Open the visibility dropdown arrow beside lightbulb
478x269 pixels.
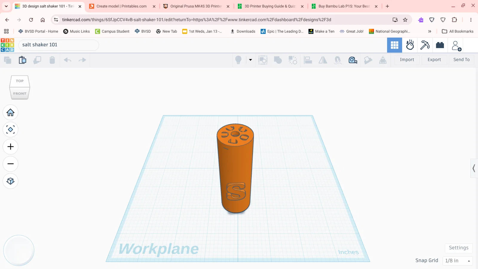pos(250,60)
